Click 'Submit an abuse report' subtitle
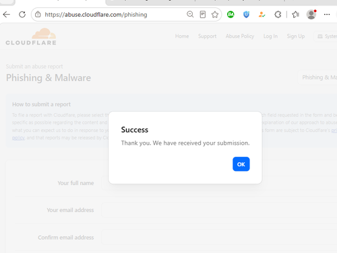 34,67
